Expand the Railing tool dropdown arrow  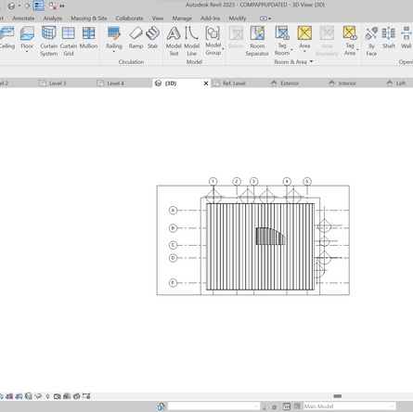pyautogui.click(x=114, y=52)
